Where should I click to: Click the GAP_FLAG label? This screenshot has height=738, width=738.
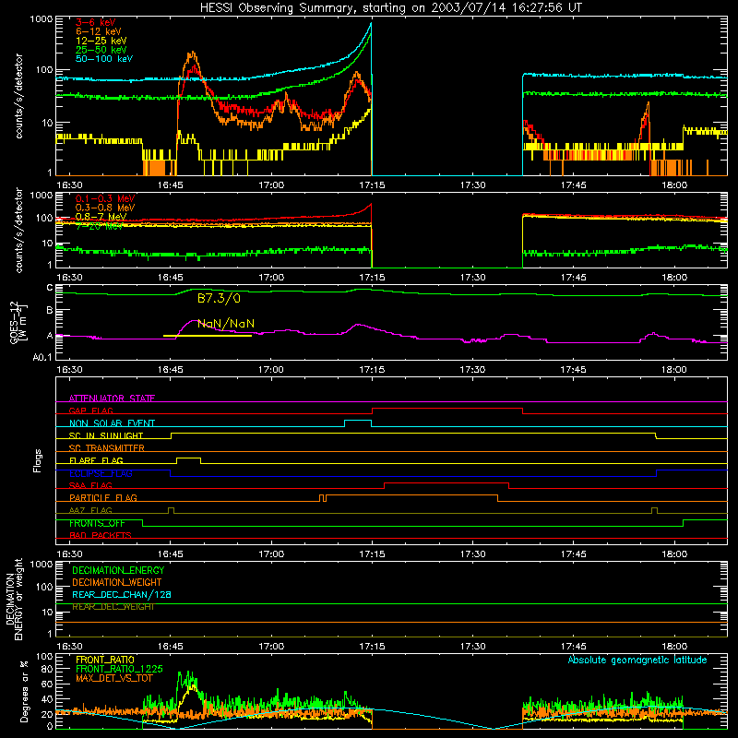(91, 411)
